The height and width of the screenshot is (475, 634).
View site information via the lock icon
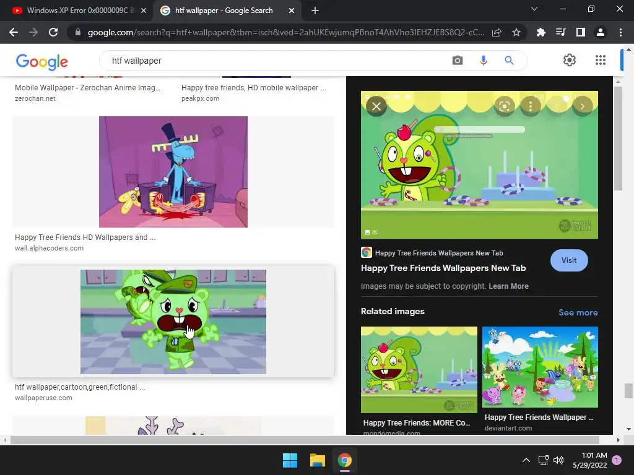(77, 32)
